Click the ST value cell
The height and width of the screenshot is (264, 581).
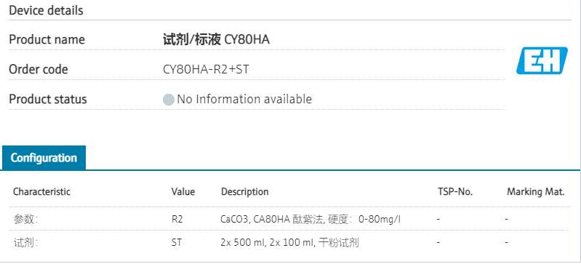point(177,243)
